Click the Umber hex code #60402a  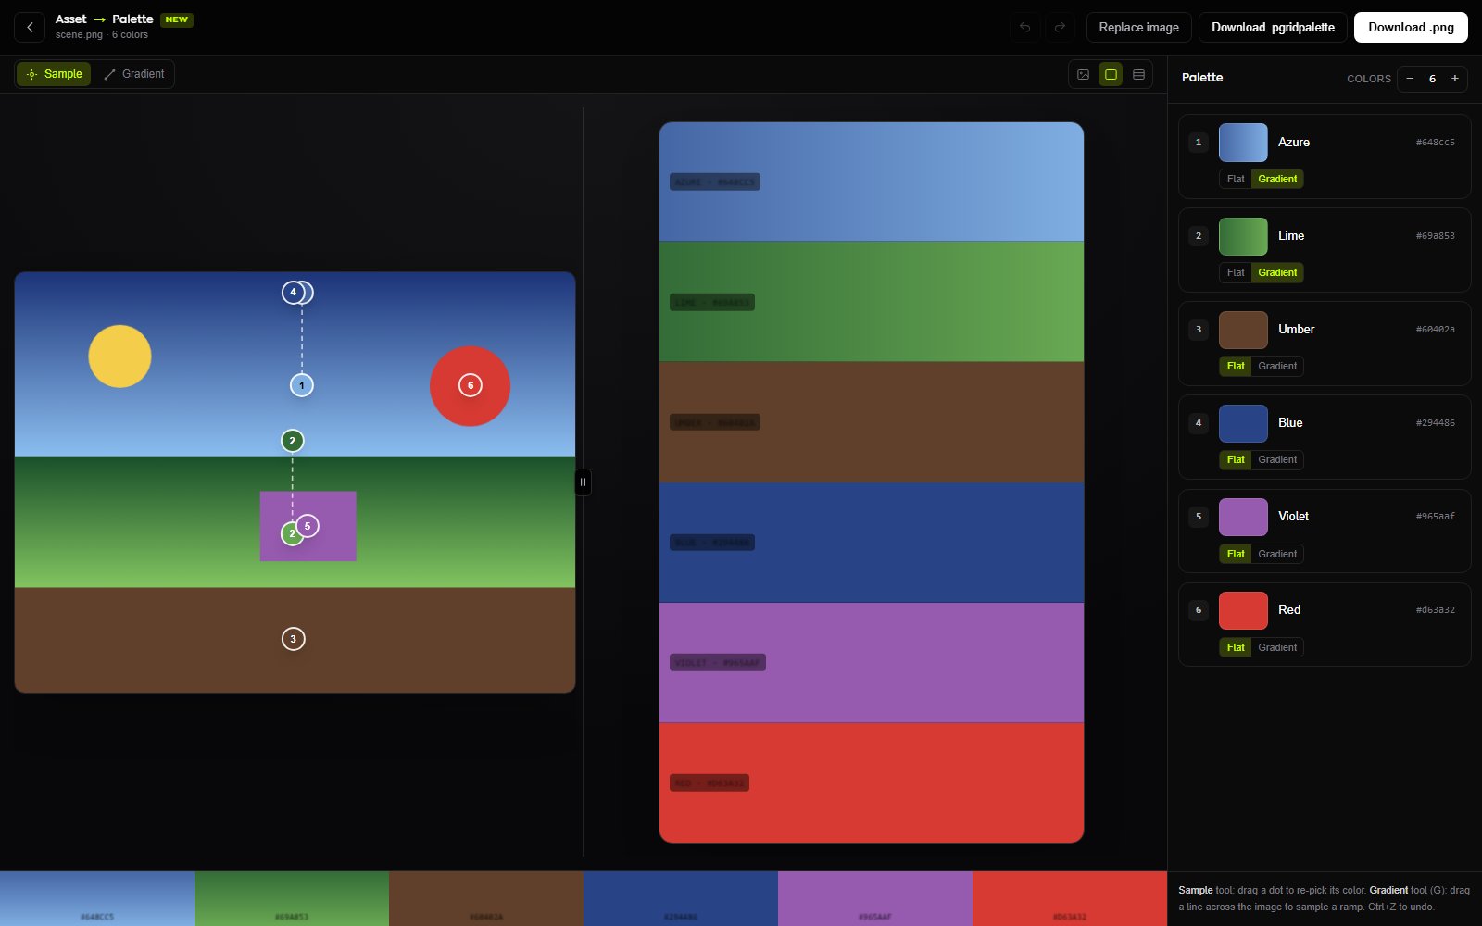coord(1435,330)
